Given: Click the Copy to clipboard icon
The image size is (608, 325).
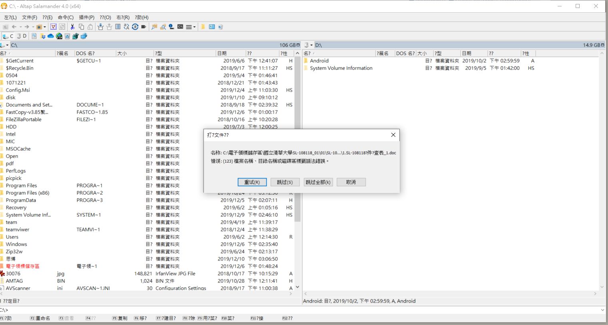Looking at the screenshot, I should coord(81,27).
